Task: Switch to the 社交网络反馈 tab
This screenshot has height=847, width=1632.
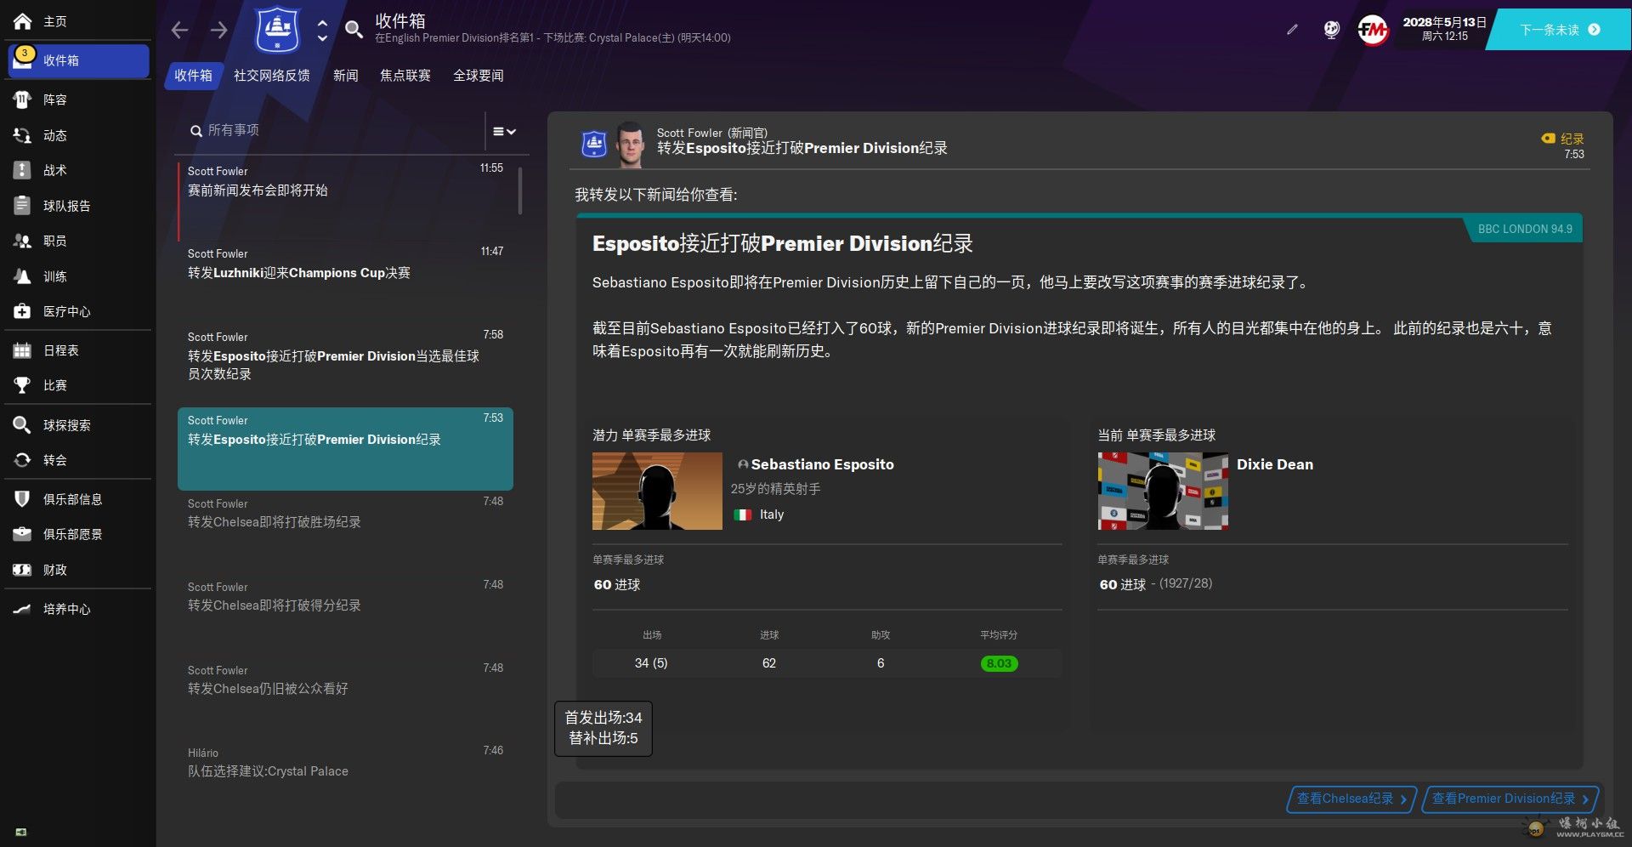Action: tap(272, 76)
